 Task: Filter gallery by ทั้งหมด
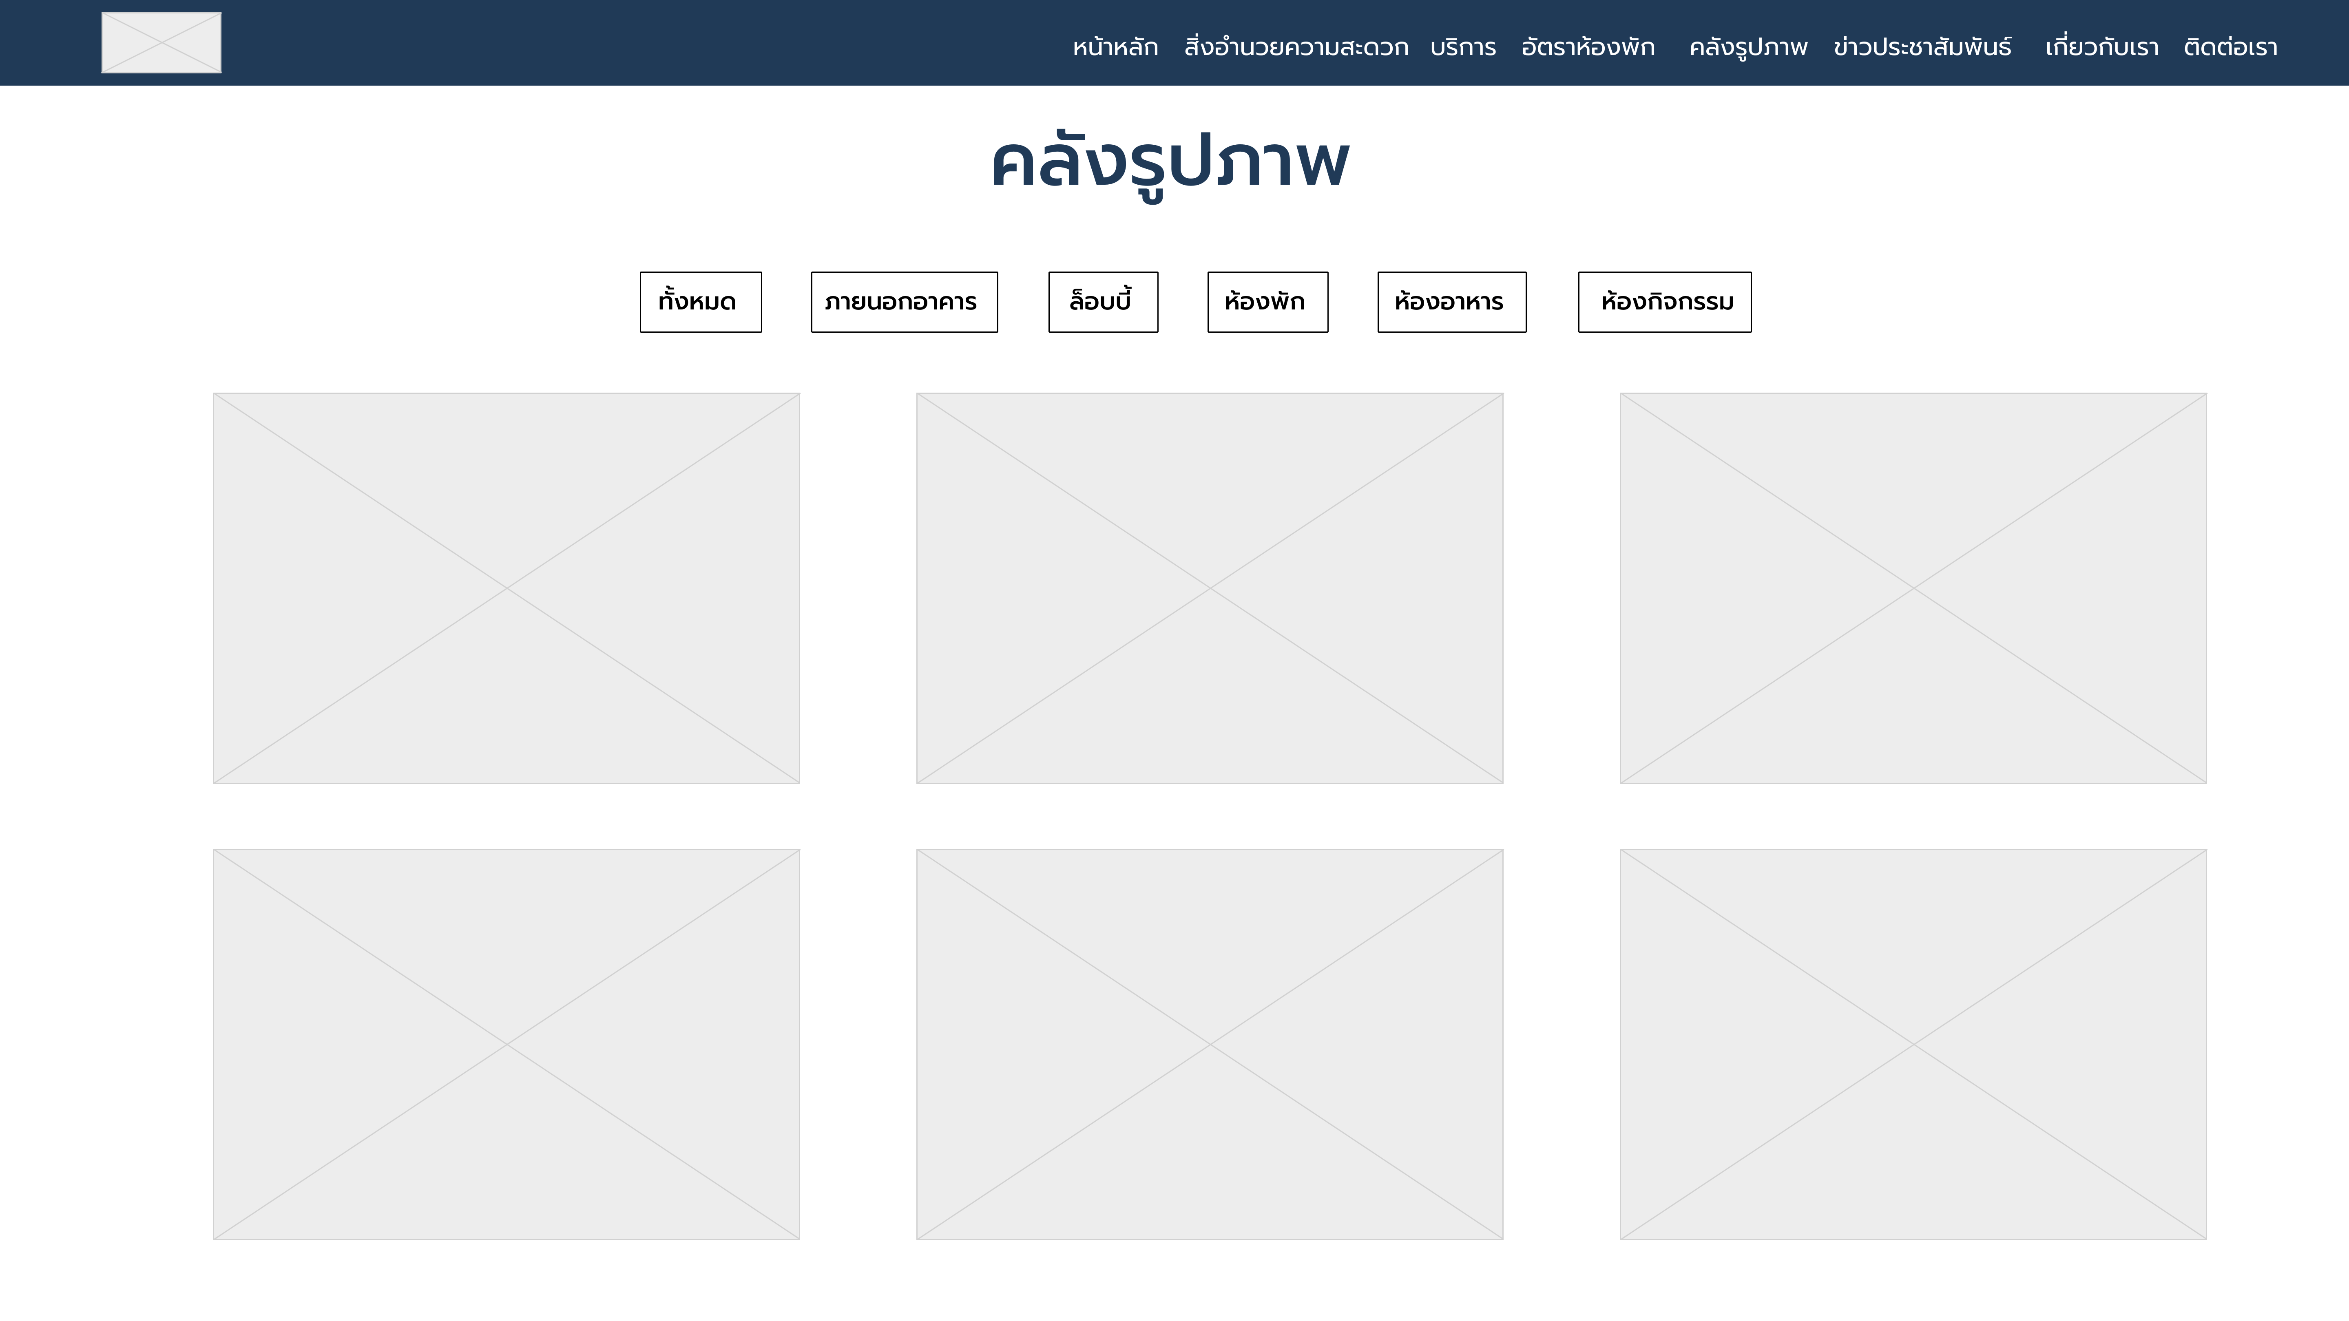pos(700,302)
